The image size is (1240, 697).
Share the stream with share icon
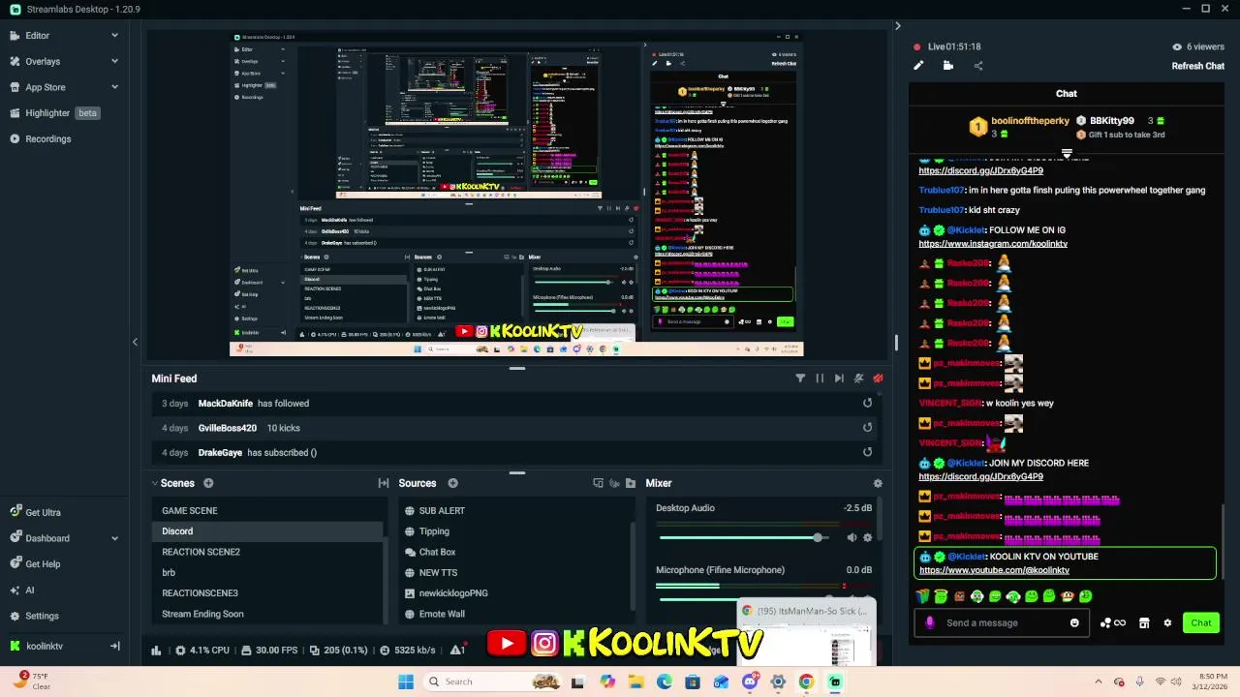[x=978, y=66]
